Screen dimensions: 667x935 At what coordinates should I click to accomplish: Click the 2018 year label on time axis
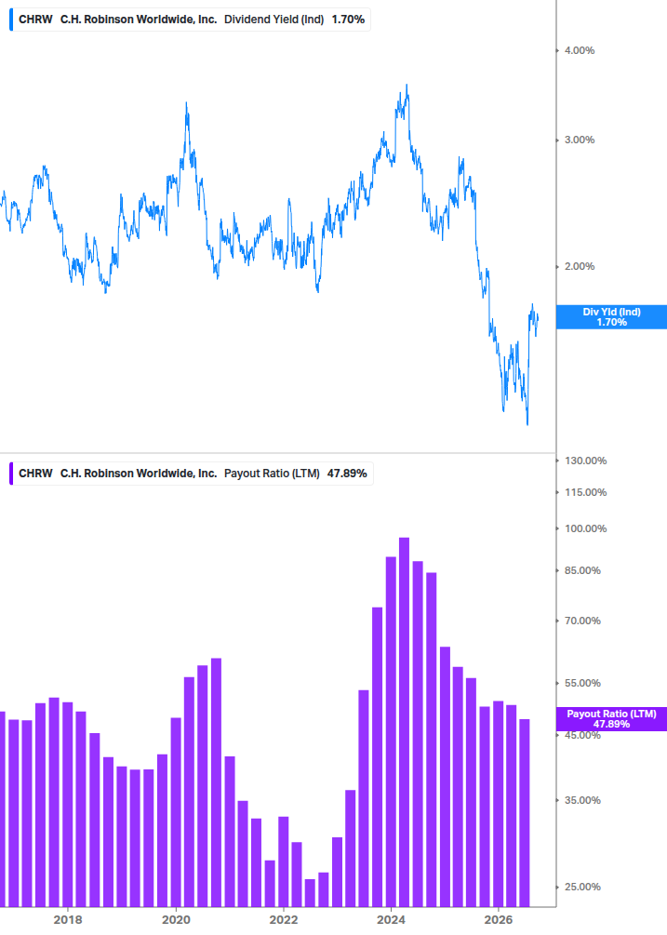tap(68, 920)
